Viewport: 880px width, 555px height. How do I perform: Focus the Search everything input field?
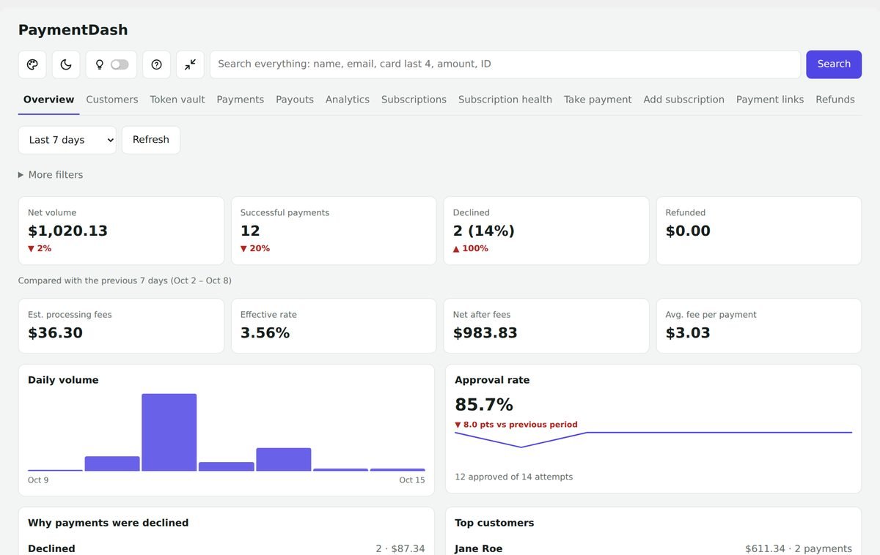pos(505,64)
